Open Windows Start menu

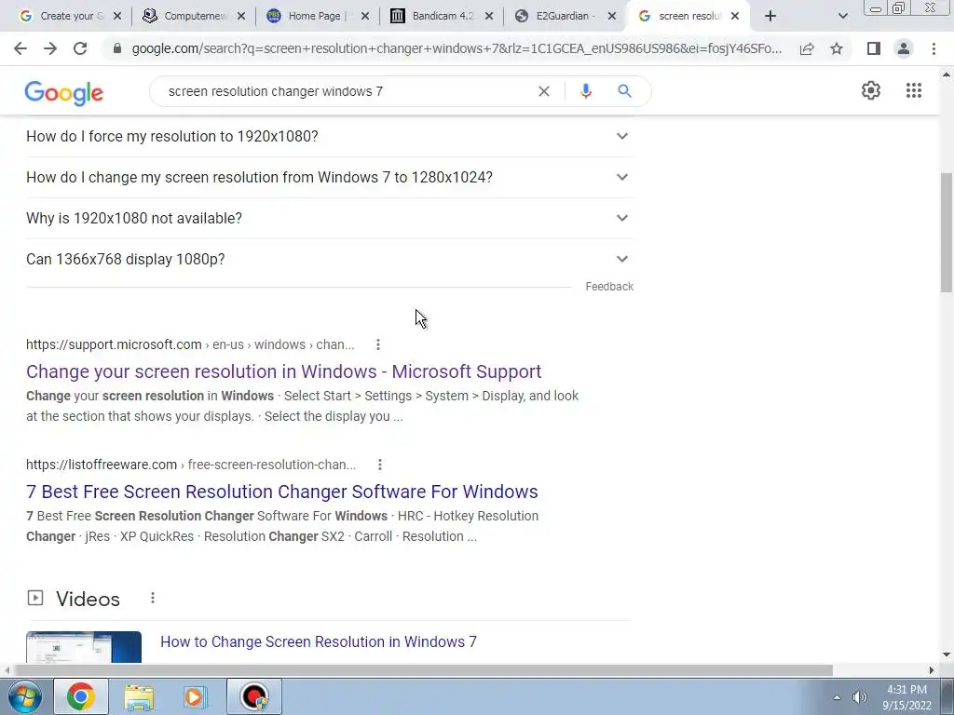point(24,696)
